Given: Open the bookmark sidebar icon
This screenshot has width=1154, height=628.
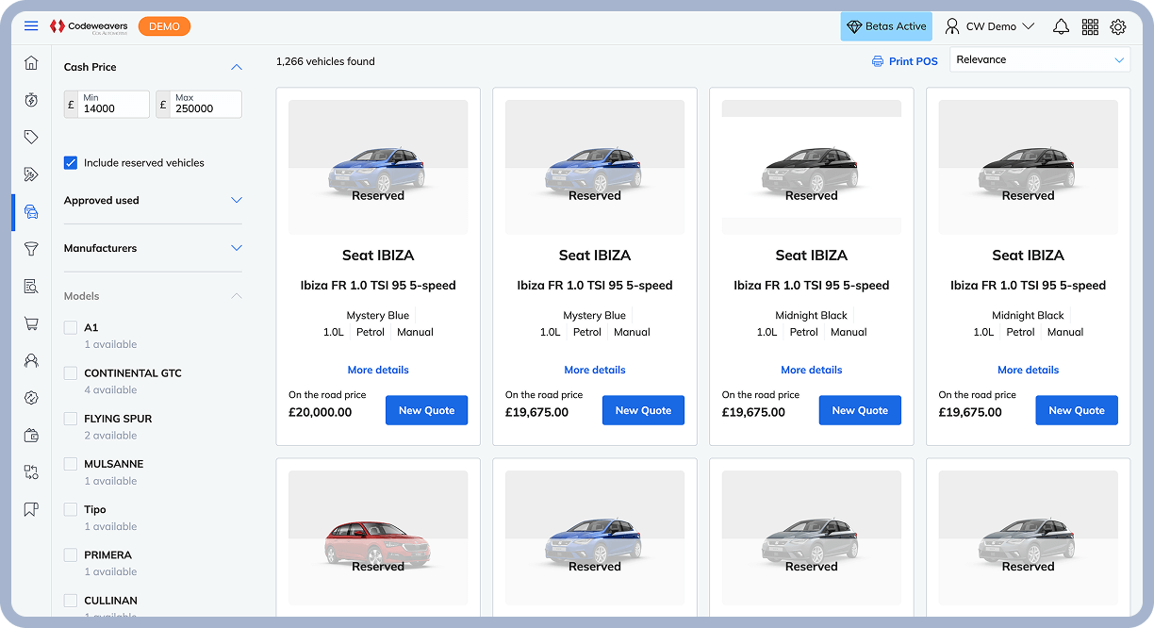Looking at the screenshot, I should pyautogui.click(x=31, y=509).
